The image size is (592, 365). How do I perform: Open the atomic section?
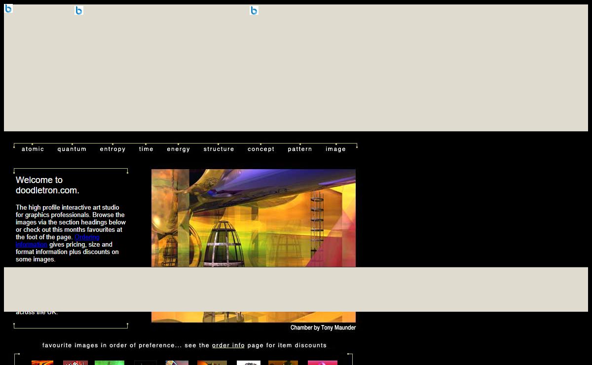(33, 149)
